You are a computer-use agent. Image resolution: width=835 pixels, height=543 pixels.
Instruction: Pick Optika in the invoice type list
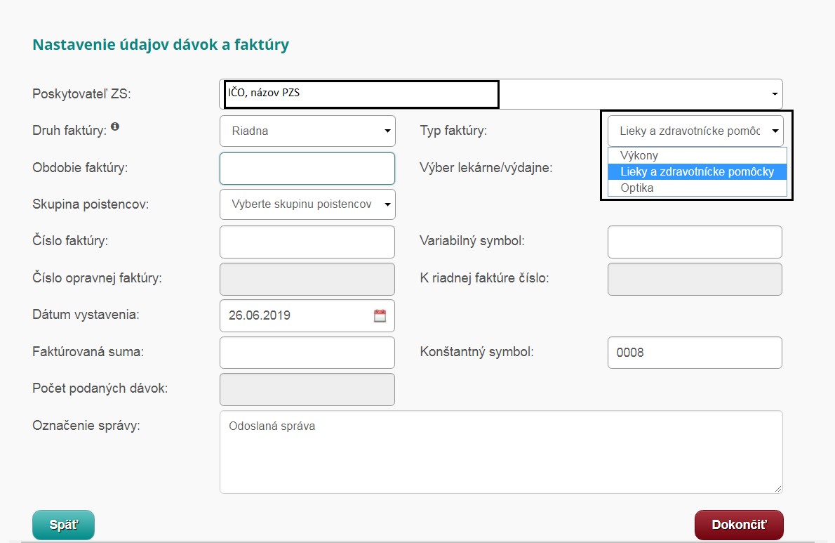coord(636,188)
